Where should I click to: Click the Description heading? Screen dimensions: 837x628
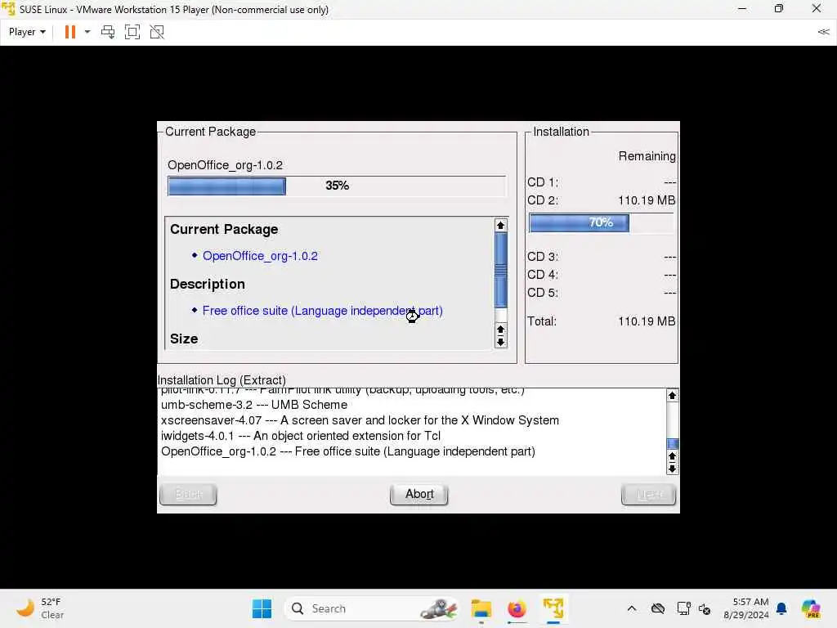[x=207, y=284]
